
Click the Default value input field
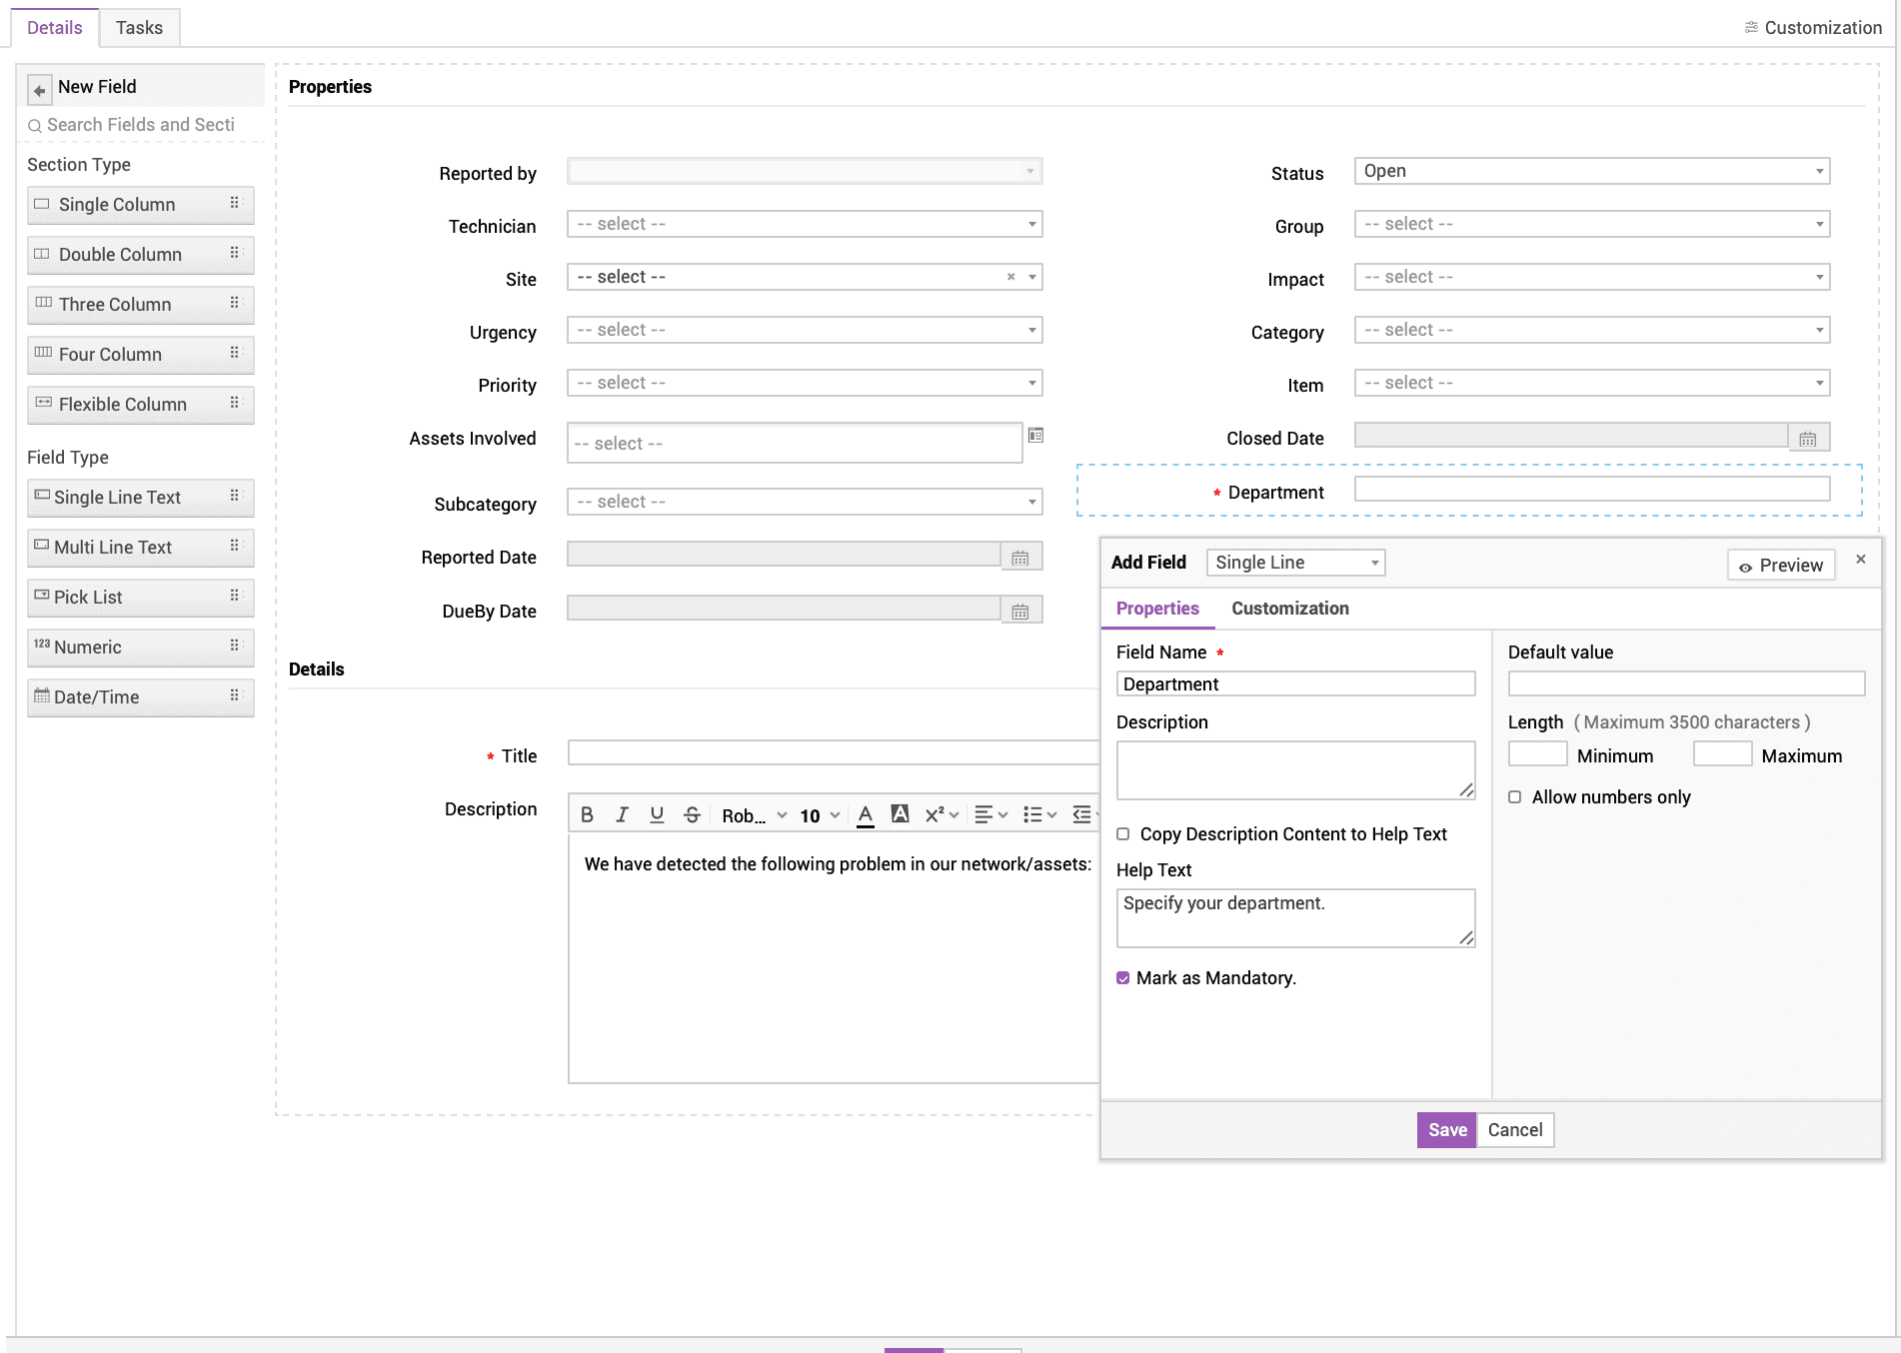1686,684
